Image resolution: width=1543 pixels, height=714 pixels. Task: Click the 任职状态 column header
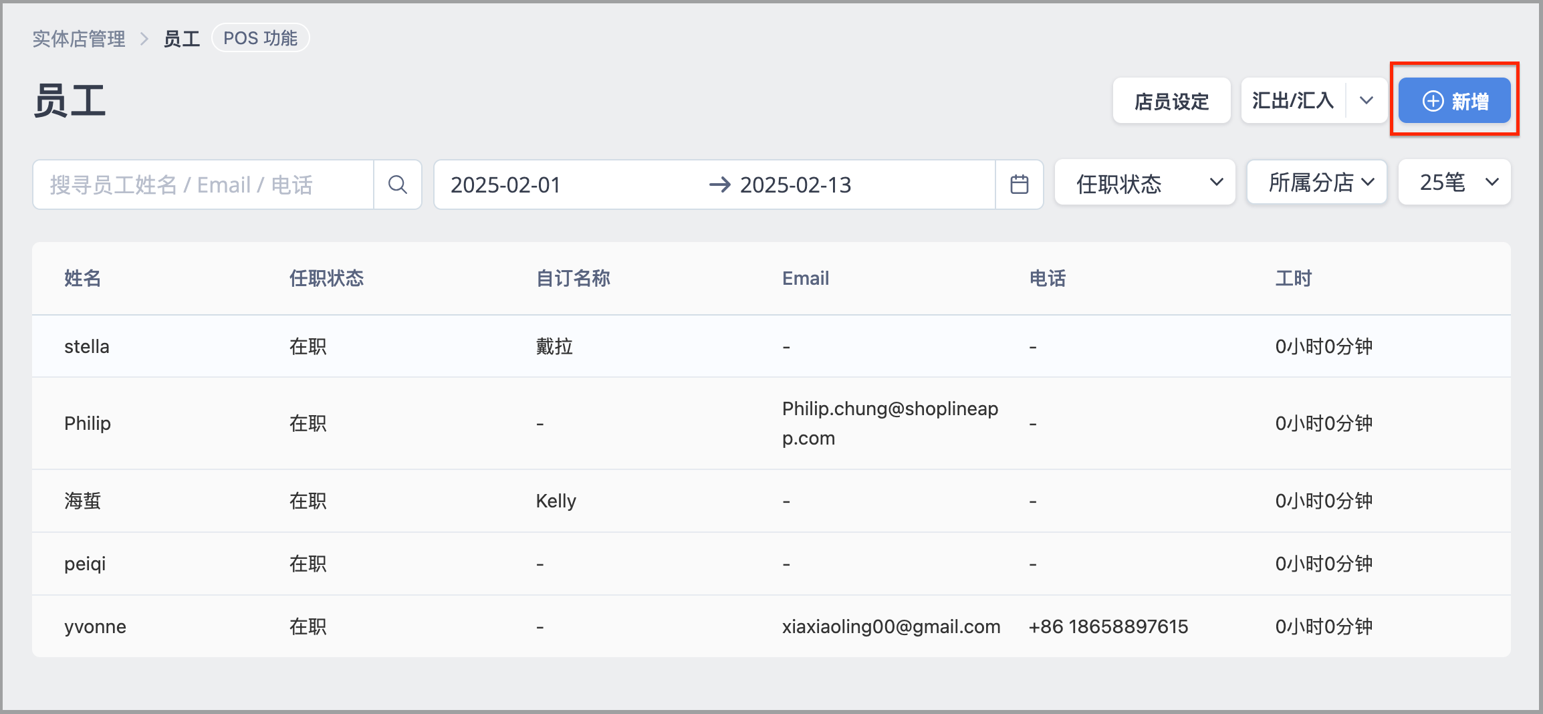click(x=326, y=278)
